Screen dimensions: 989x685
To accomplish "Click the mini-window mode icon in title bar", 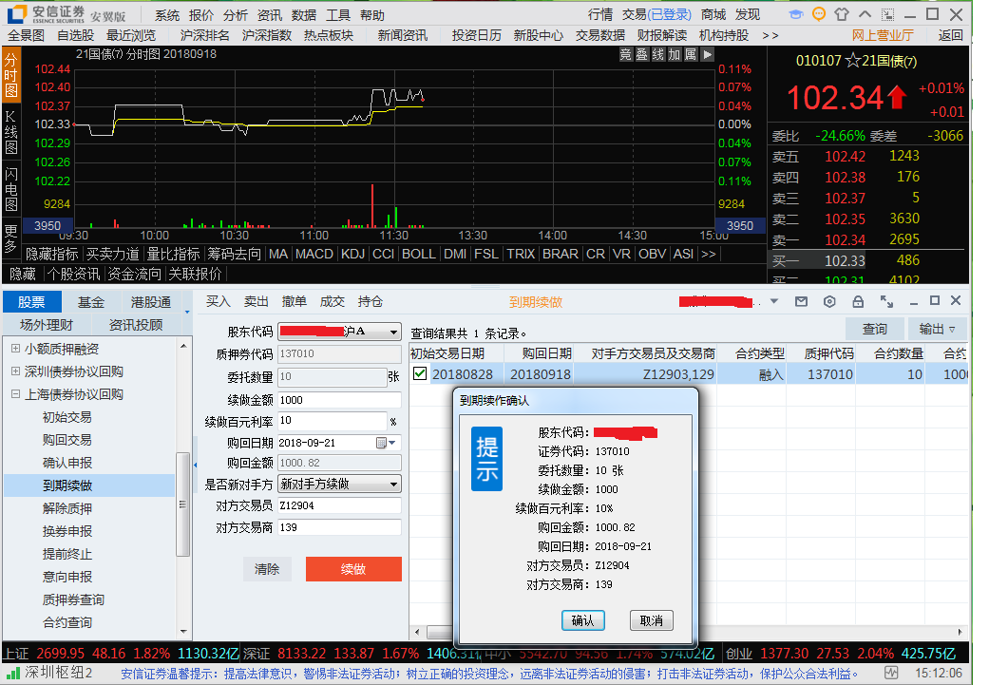I will pos(888,14).
